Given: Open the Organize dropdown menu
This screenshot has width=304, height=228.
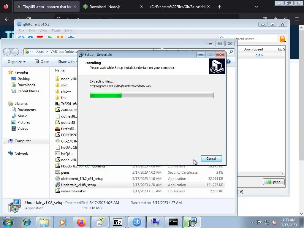Looking at the screenshot, I should pyautogui.click(x=17, y=62).
